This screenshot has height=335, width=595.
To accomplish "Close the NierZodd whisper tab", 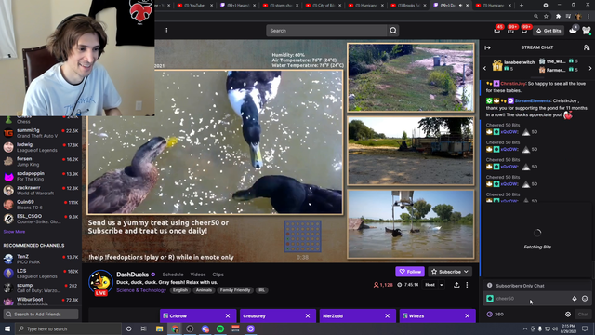I will pos(388,316).
